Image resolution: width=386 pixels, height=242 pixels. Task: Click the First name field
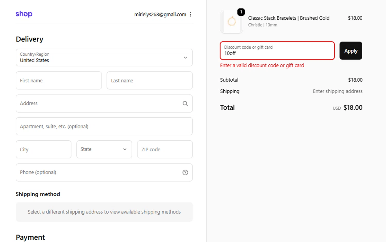pos(59,81)
